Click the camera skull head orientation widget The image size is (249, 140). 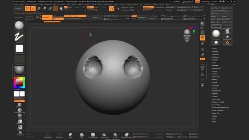coord(187,35)
